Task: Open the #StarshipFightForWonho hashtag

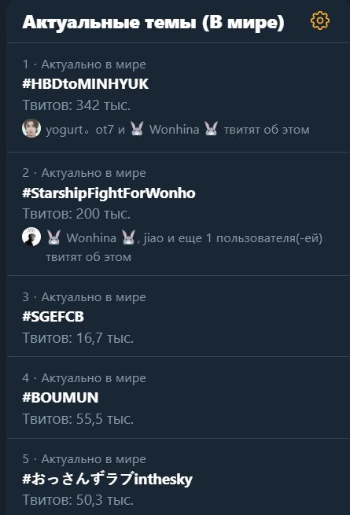Action: point(109,193)
